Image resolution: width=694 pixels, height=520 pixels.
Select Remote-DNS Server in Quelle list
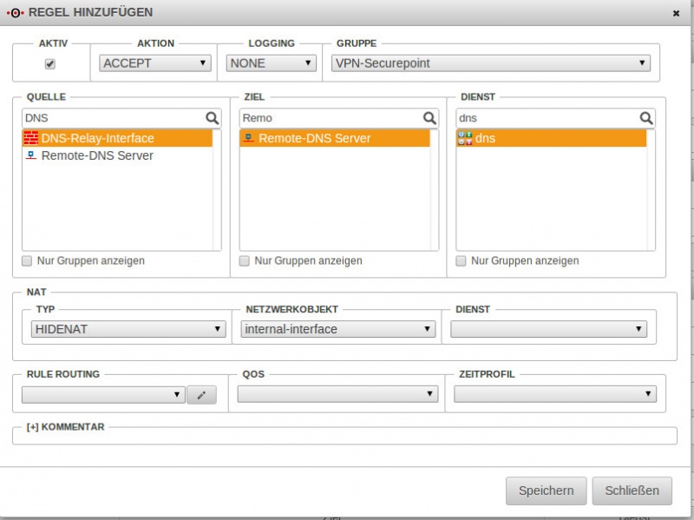click(x=96, y=156)
